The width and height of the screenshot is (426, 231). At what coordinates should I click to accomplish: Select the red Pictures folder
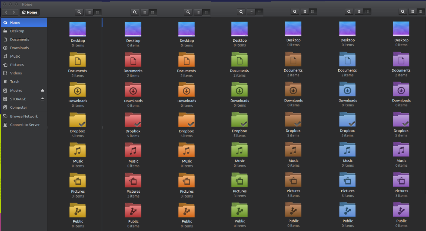(x=133, y=180)
